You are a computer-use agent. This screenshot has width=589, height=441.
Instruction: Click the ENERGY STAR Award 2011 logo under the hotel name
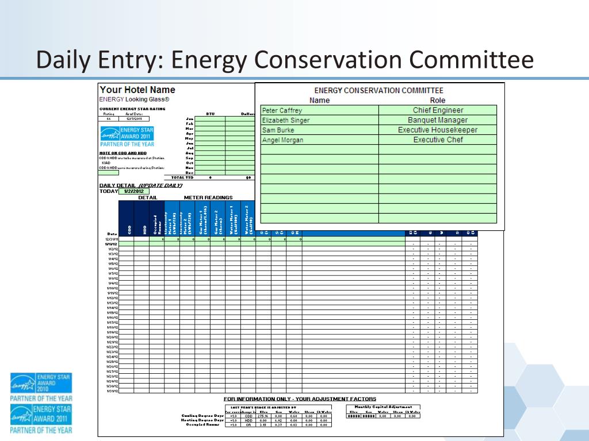(x=127, y=137)
